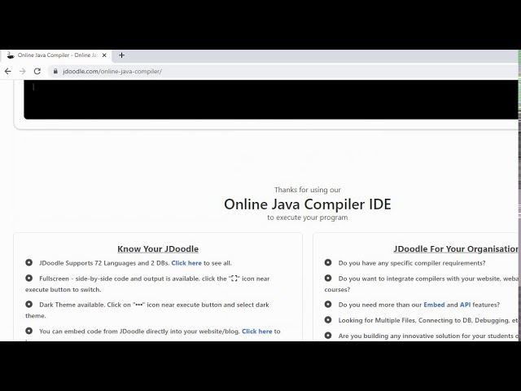Click bullet beside 'Dark Theme available'
521x391 pixels.
[x=29, y=304]
